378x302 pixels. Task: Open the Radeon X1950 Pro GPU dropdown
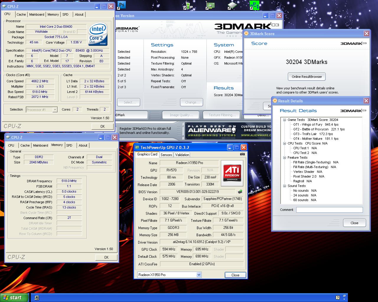coord(199,275)
